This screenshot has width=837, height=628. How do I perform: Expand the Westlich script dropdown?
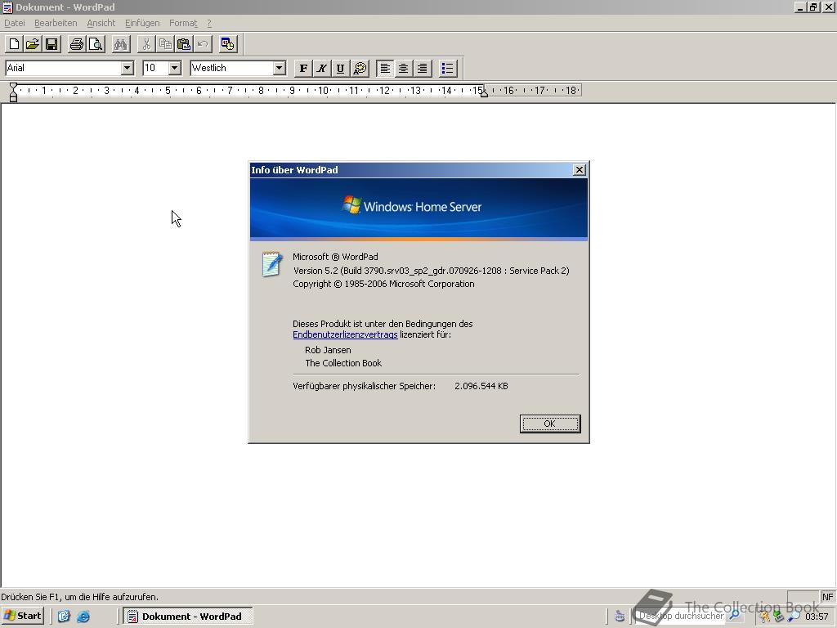coord(280,68)
